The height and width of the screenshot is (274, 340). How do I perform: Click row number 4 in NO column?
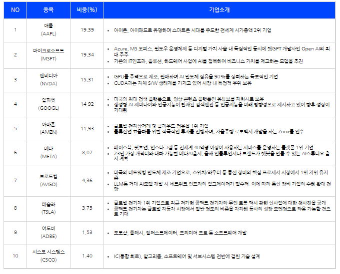[15, 104]
